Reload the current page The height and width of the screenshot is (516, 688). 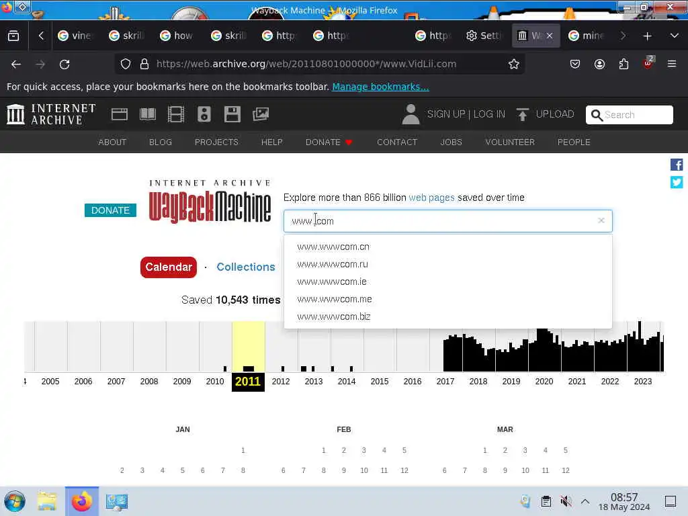(64, 64)
